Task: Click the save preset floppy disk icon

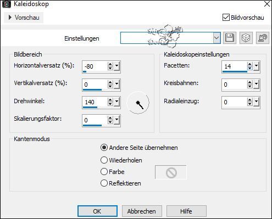Action: (x=230, y=38)
